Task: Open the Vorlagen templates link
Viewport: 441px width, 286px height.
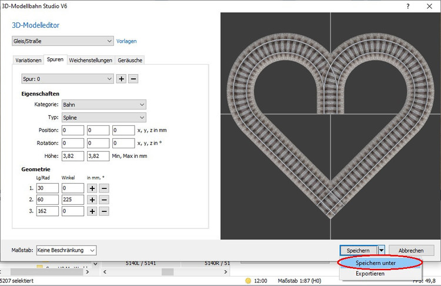Action: [126, 41]
